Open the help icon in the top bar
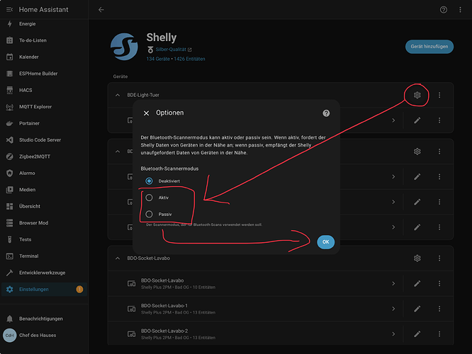The width and height of the screenshot is (472, 354). click(x=444, y=10)
